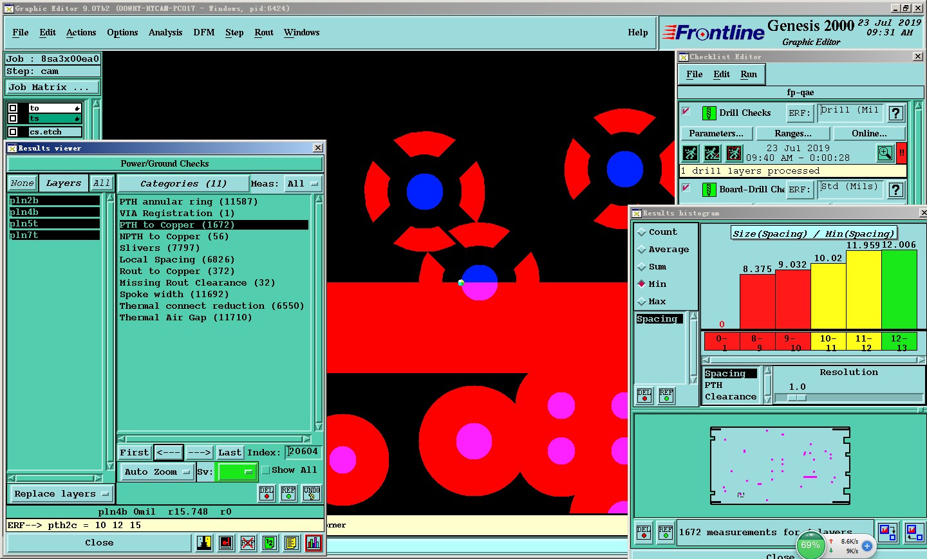Open the Job Matrix selector

click(x=53, y=87)
